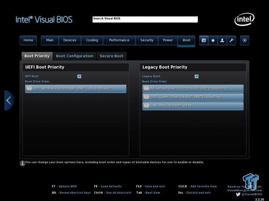Click the UEFI Boot Priority heading
The width and height of the screenshot is (269, 201).
click(45, 67)
